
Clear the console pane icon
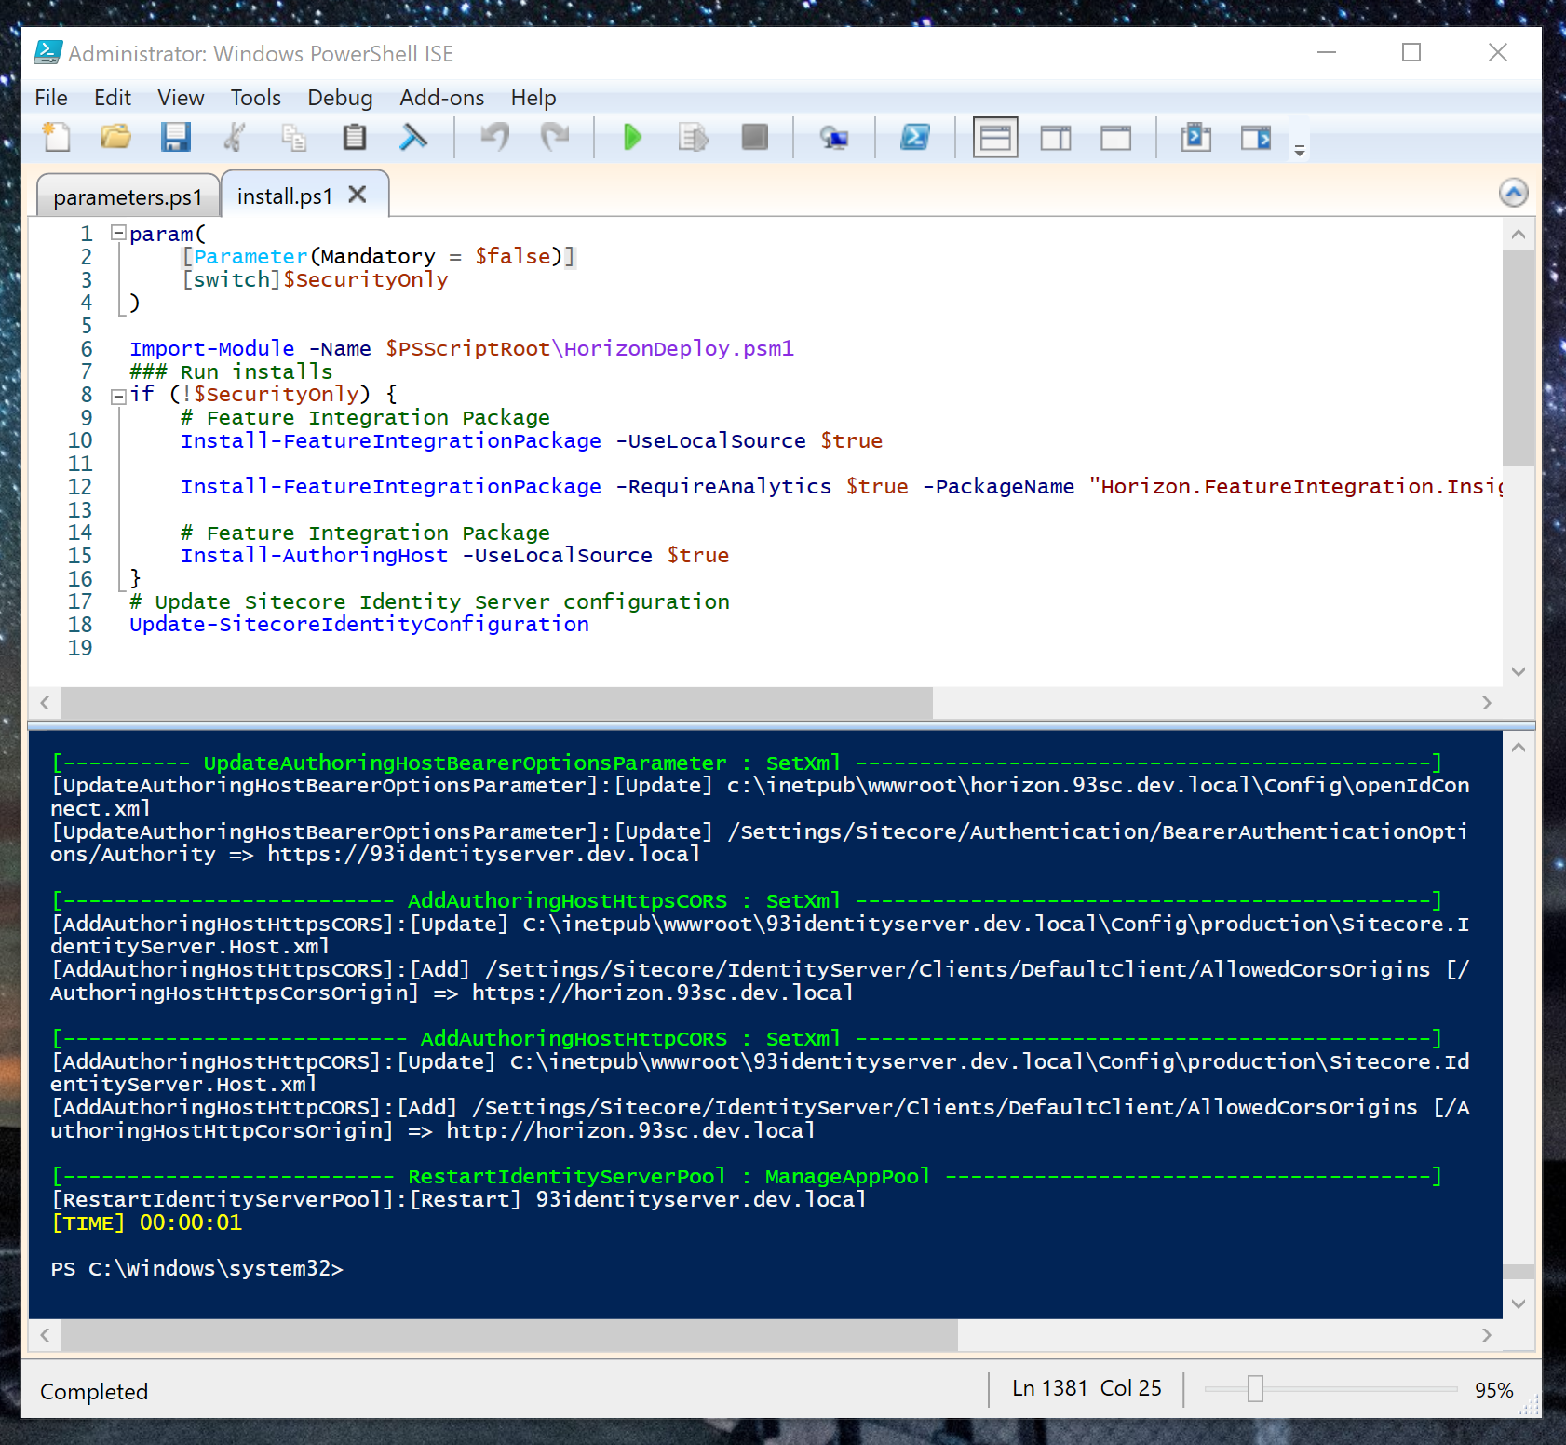coord(413,138)
